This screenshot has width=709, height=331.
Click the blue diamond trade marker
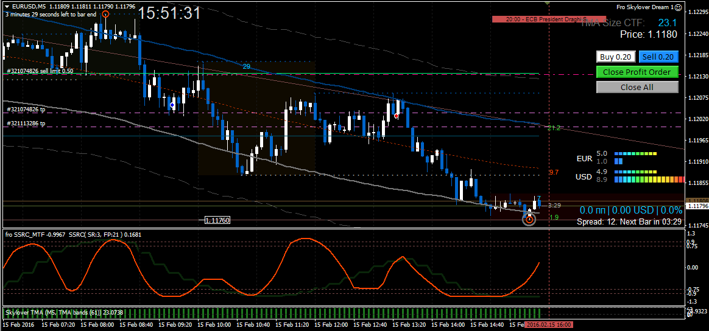172,105
